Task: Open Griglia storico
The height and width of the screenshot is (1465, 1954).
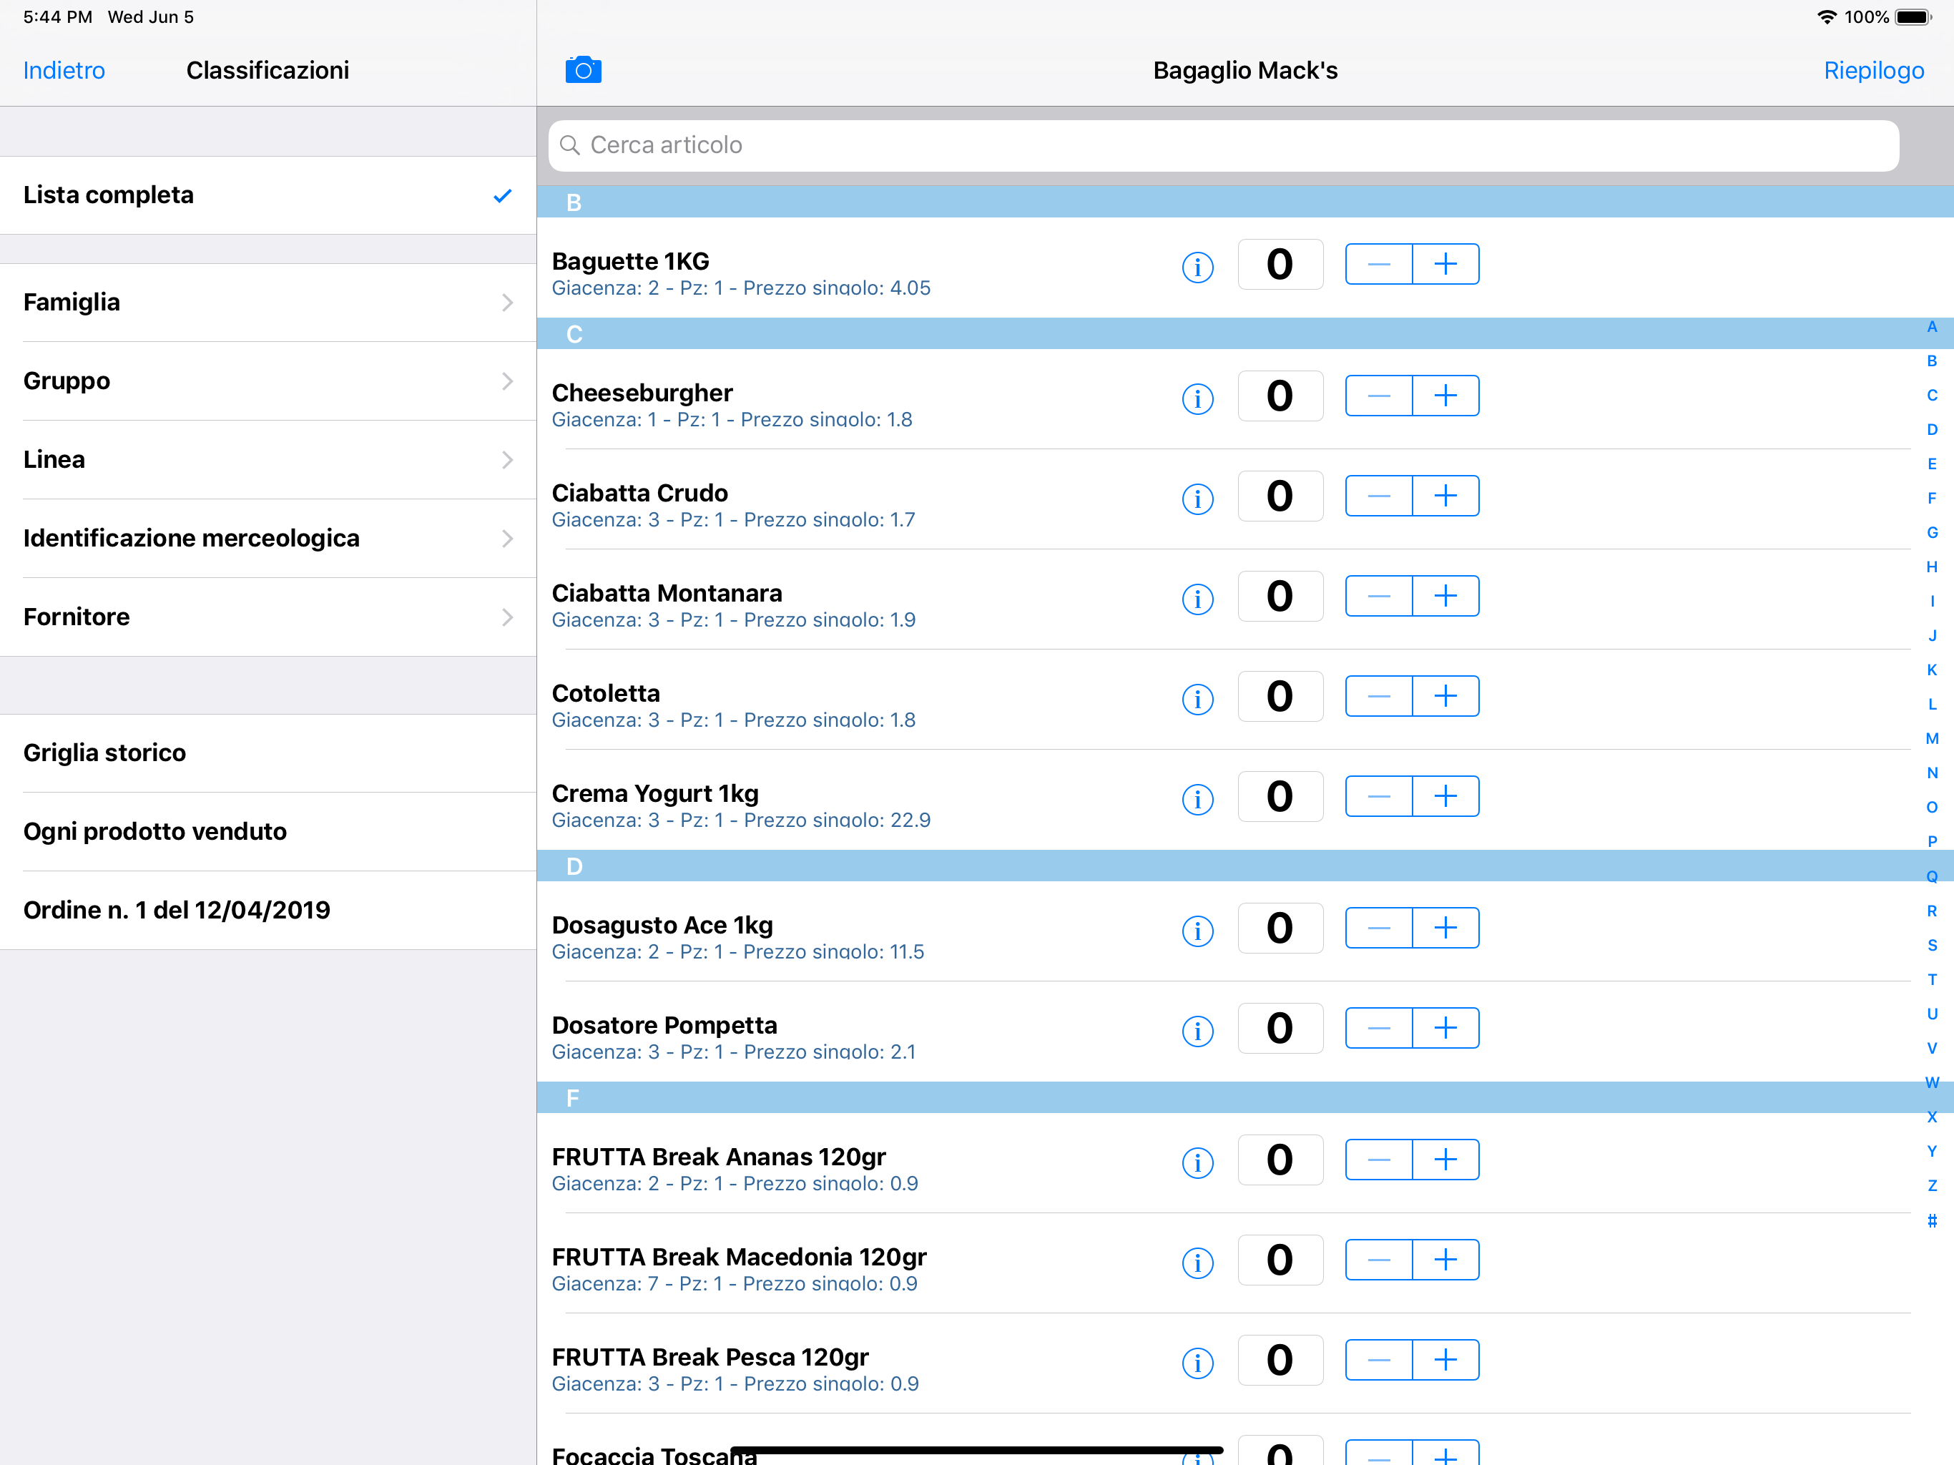Action: pyautogui.click(x=267, y=753)
